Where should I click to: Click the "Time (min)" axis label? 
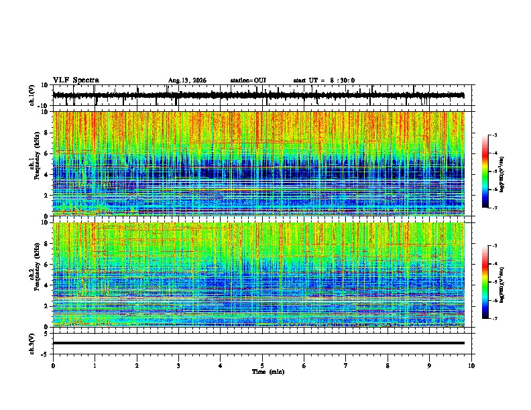click(268, 372)
